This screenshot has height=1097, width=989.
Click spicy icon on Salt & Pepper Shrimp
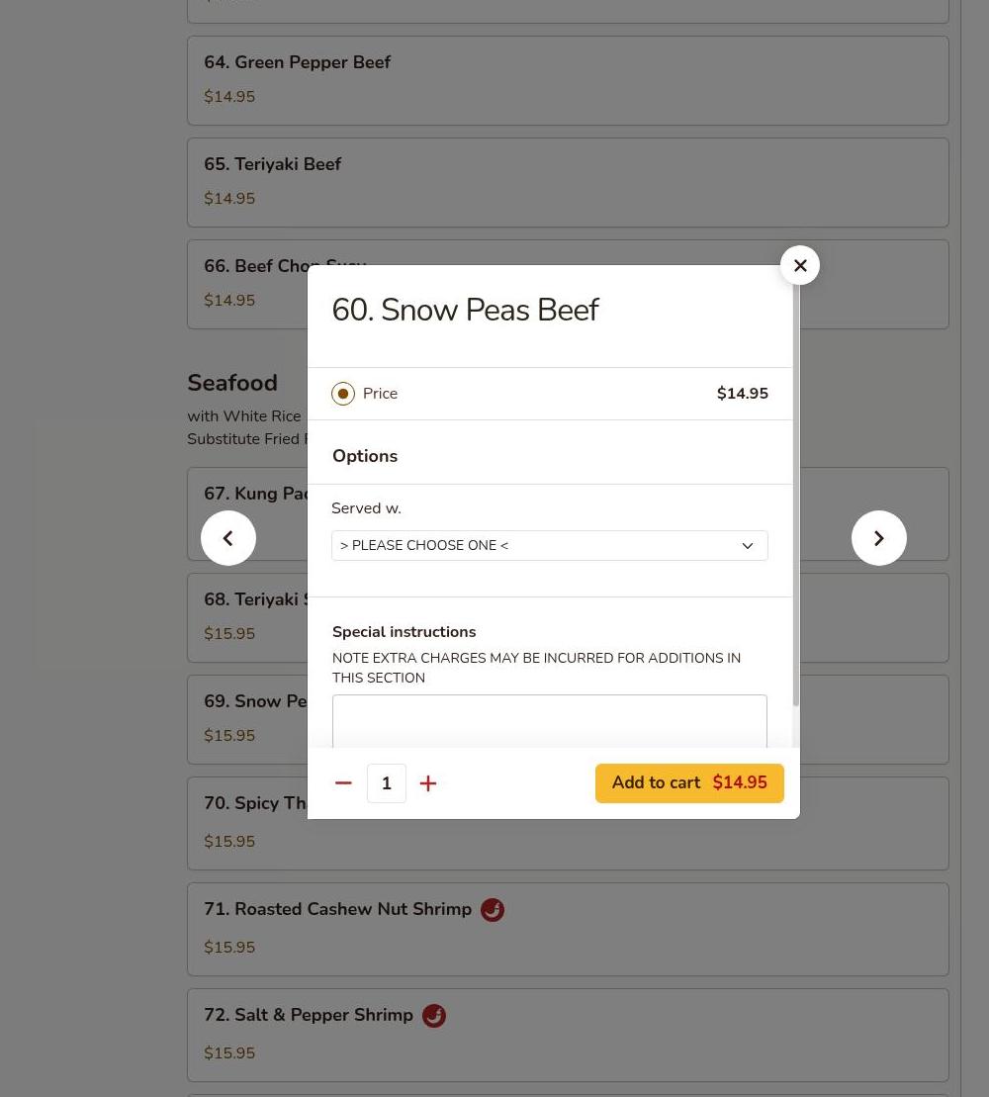point(434,1016)
